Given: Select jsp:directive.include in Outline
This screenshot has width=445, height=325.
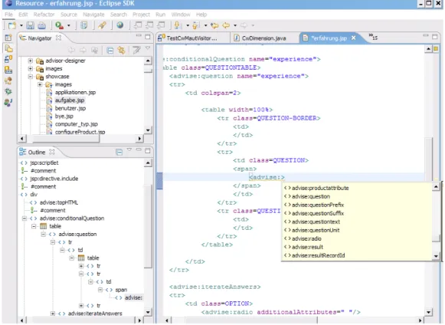Looking at the screenshot, I should 54,179.
